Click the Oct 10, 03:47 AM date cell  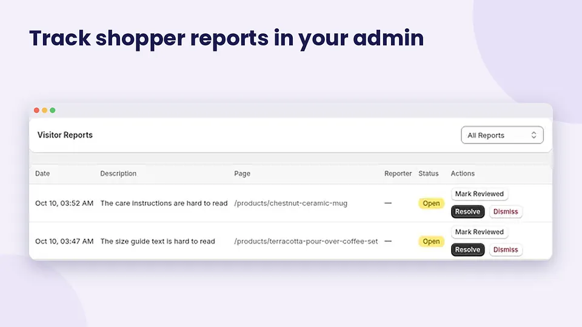[64, 242]
